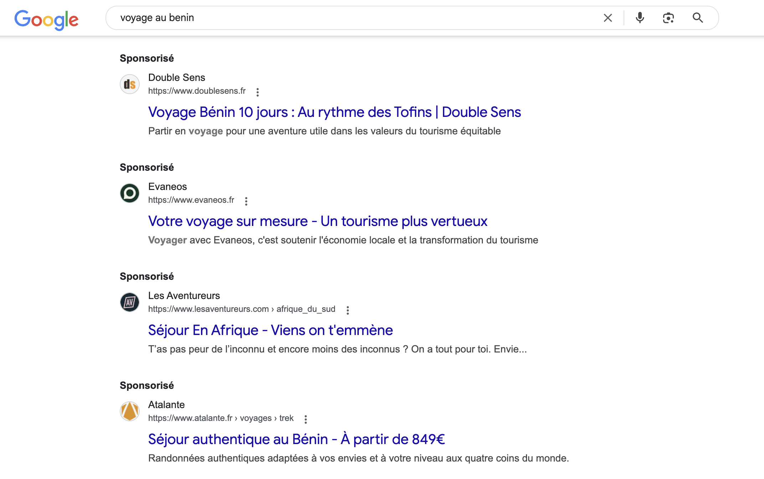
Task: Open three-dot menu beside lesaventureurs.com URL
Action: pyautogui.click(x=348, y=310)
